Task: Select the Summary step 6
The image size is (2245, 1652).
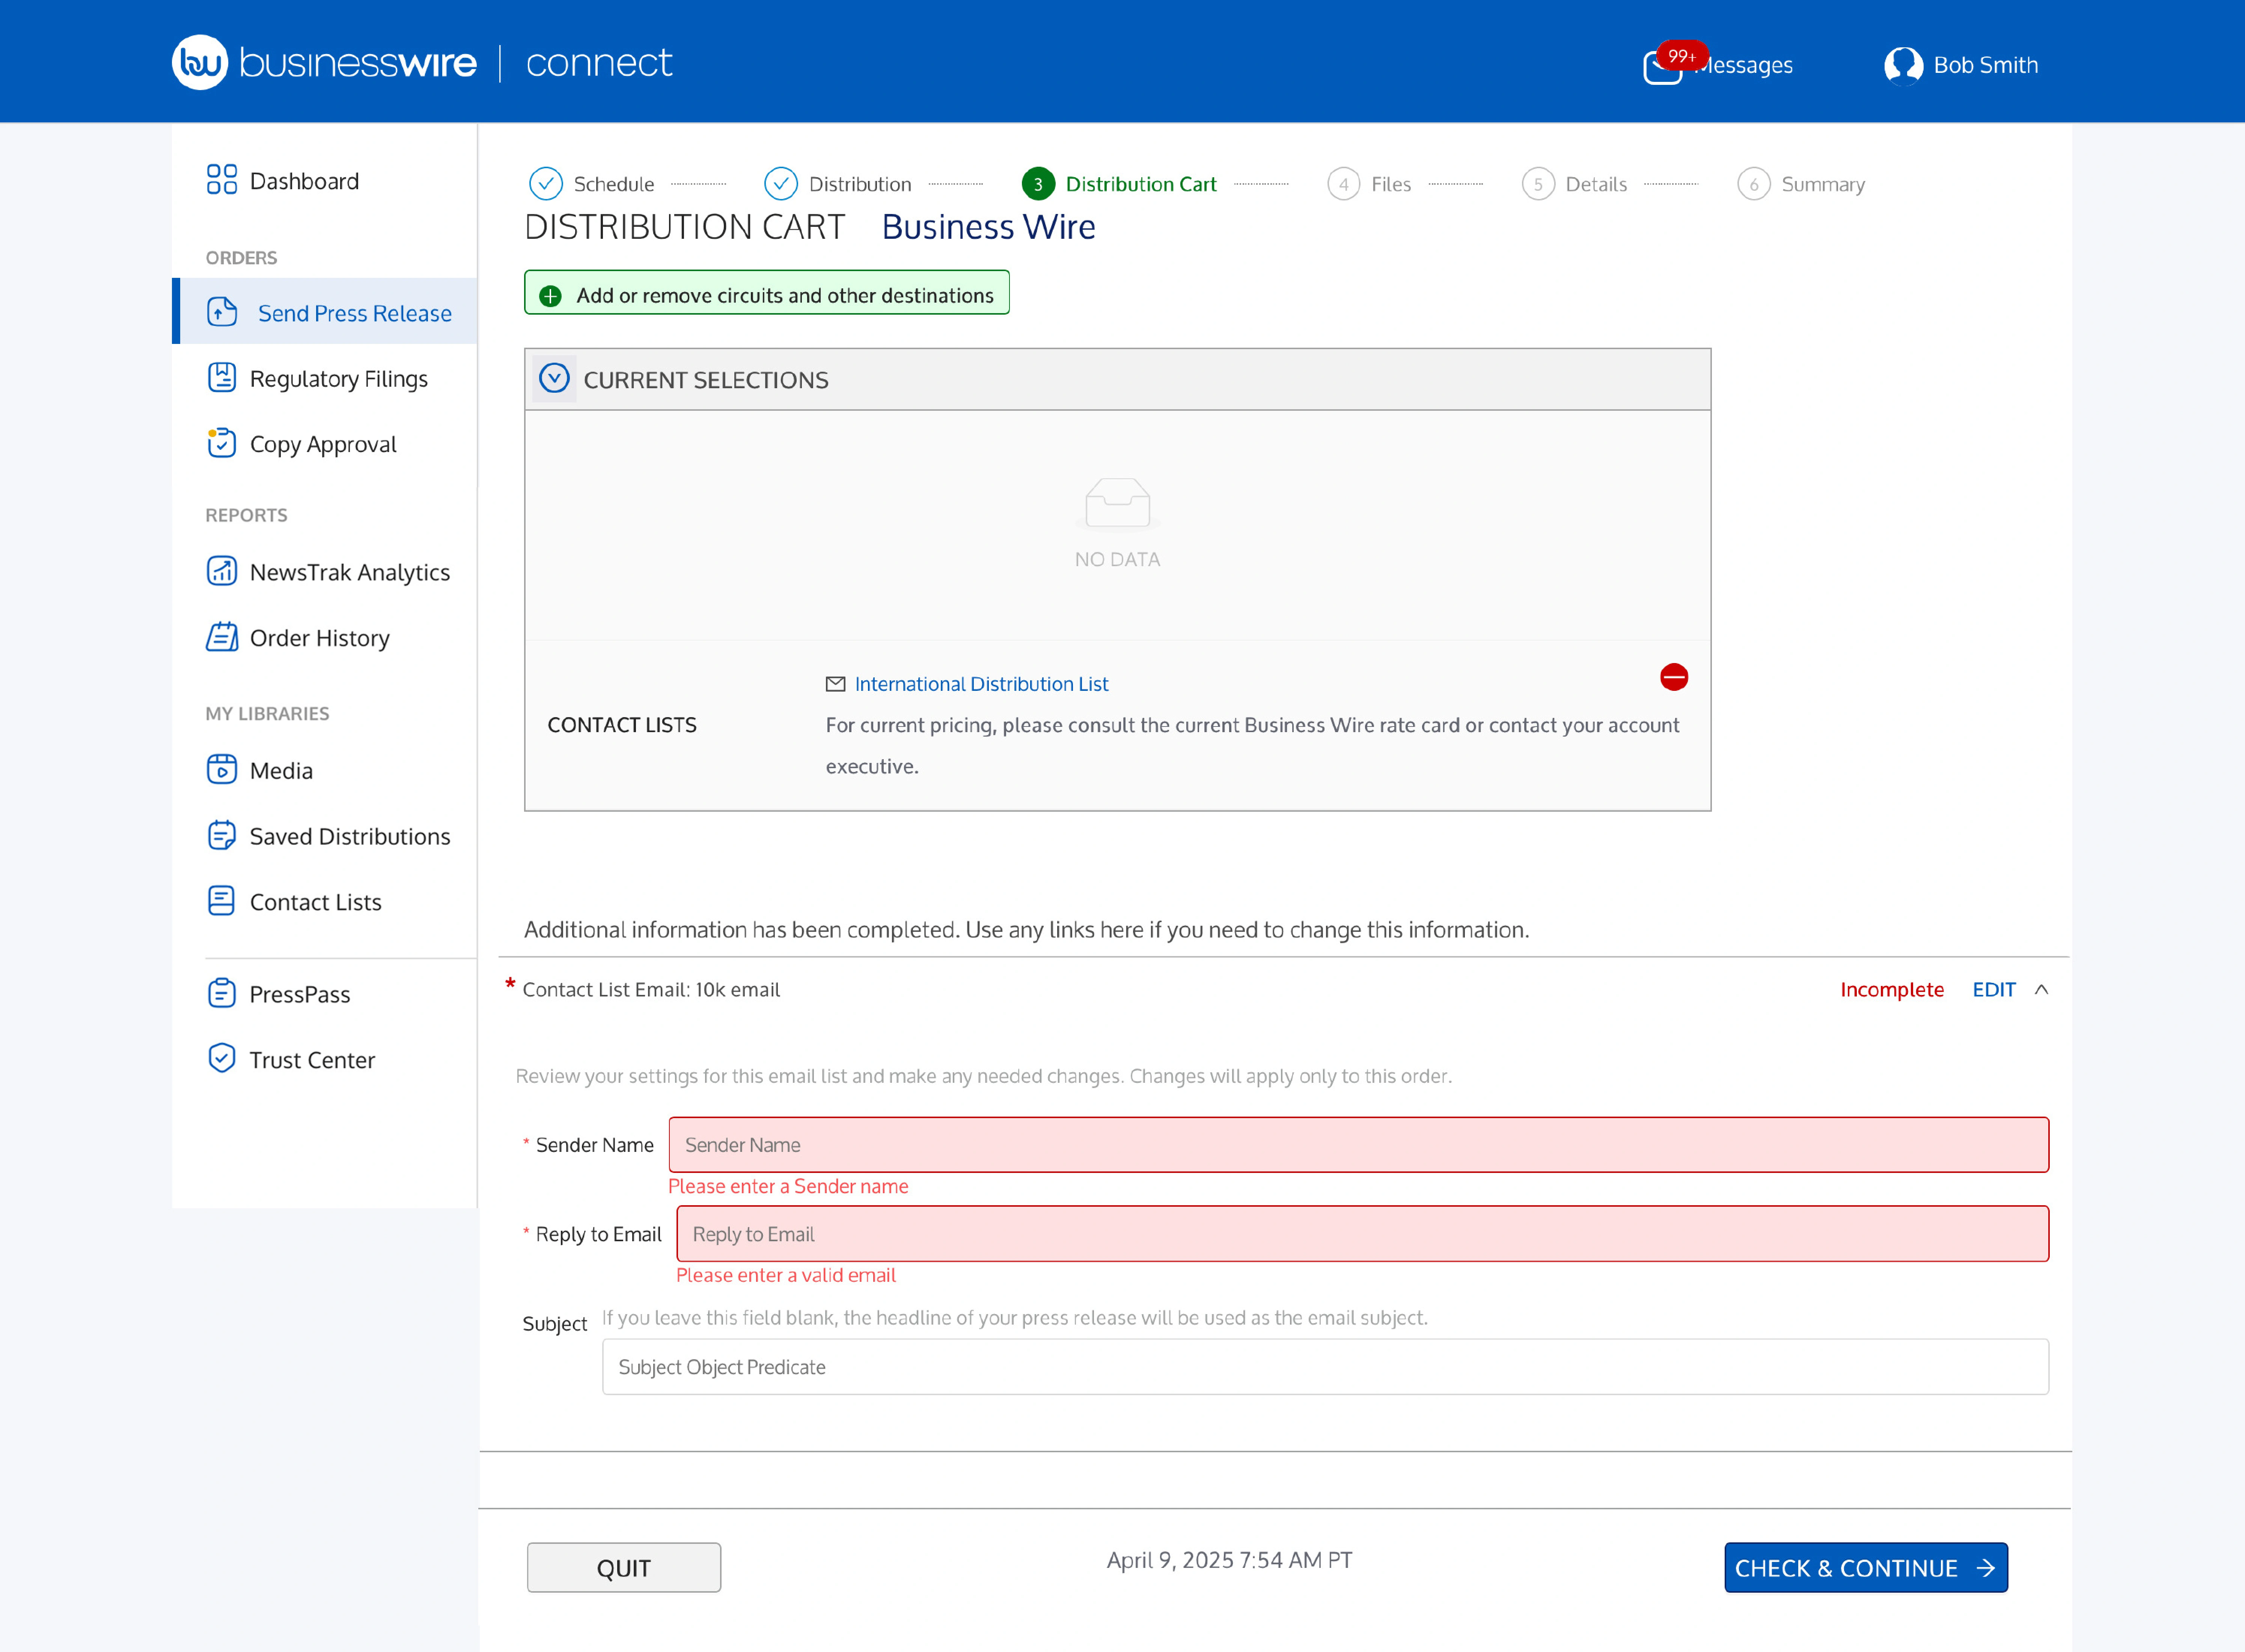Action: [1801, 184]
